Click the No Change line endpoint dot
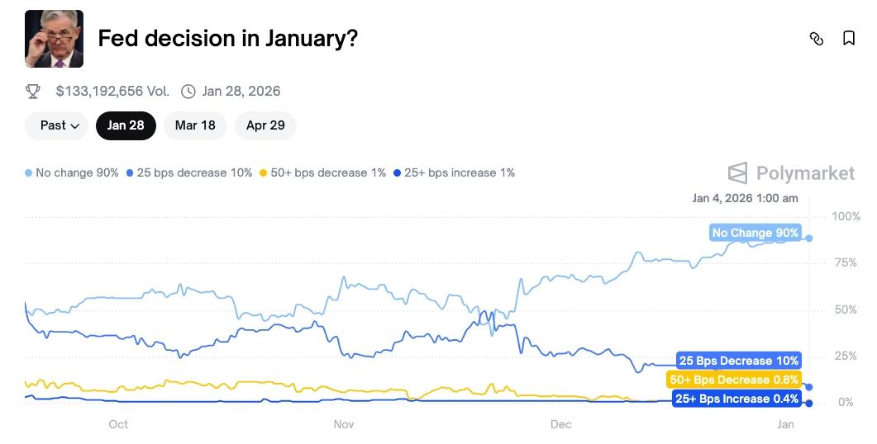This screenshot has width=877, height=444. (x=808, y=238)
